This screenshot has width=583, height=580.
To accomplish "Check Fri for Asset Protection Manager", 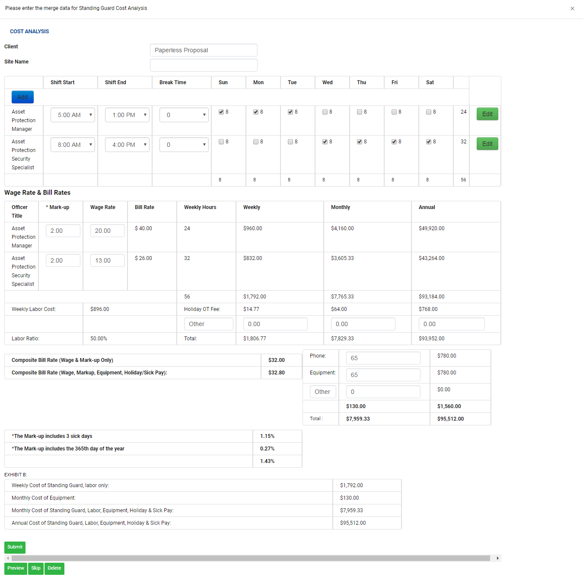I will click(394, 111).
